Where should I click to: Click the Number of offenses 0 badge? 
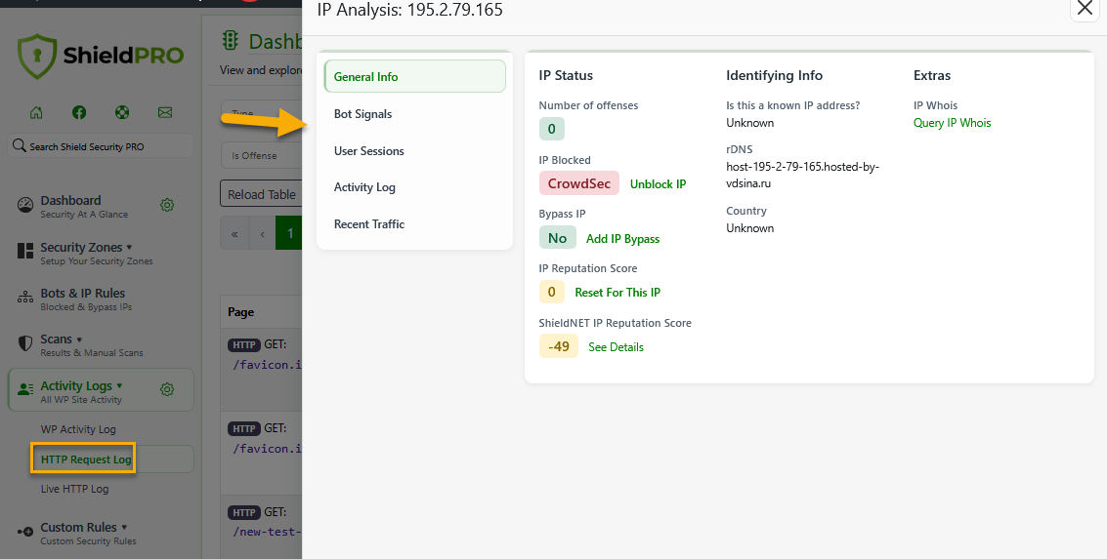(551, 129)
